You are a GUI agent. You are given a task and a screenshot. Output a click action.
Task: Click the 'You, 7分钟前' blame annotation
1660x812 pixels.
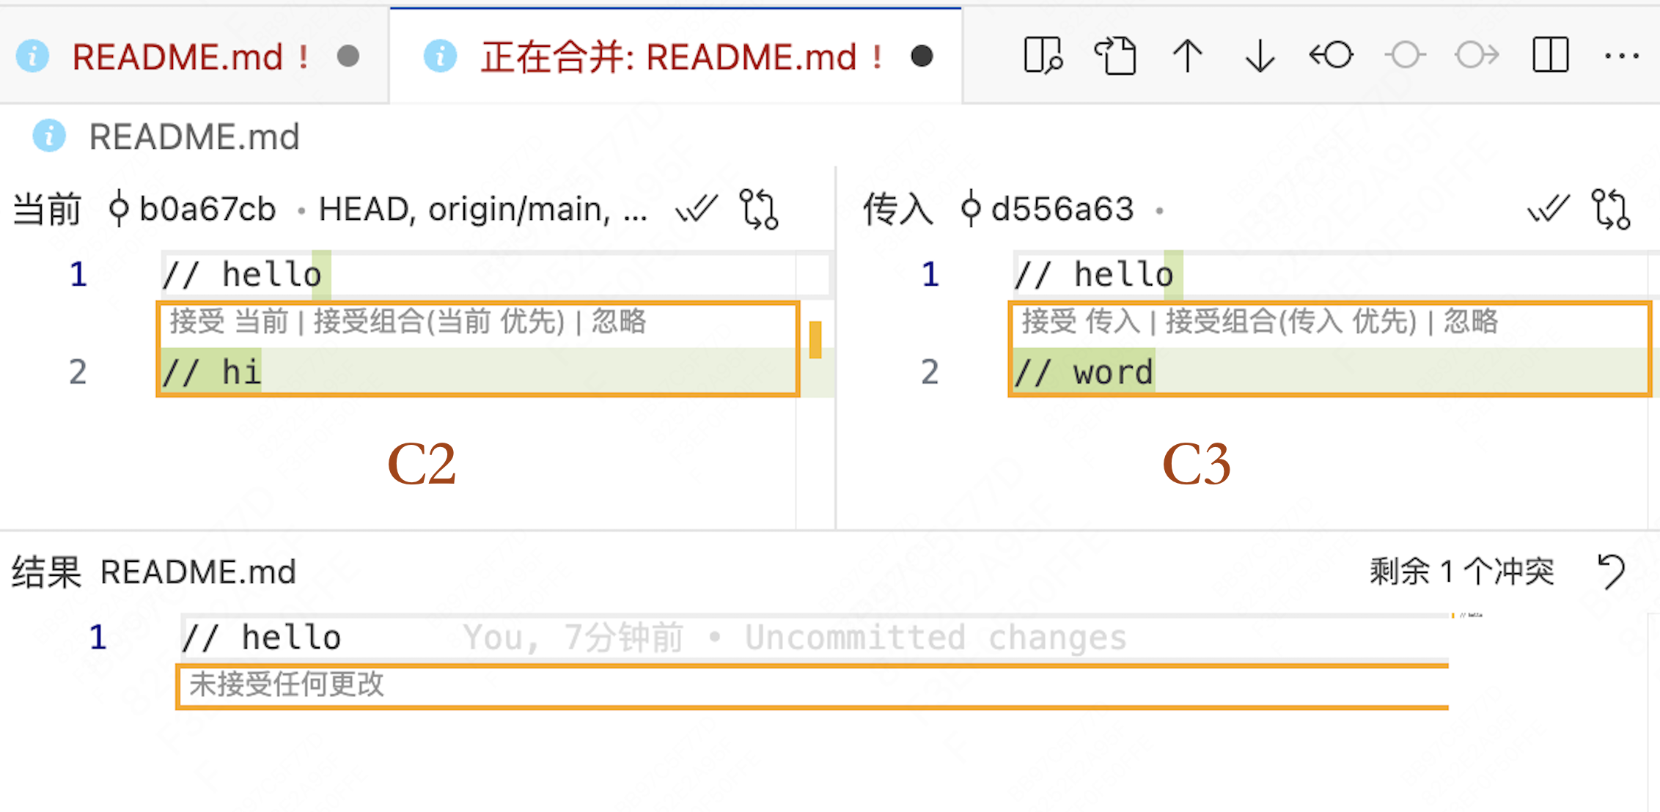pyautogui.click(x=574, y=638)
